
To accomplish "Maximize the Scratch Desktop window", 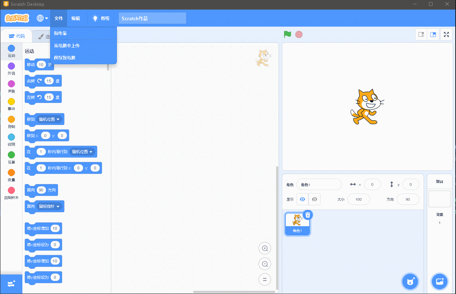I will (431, 4).
